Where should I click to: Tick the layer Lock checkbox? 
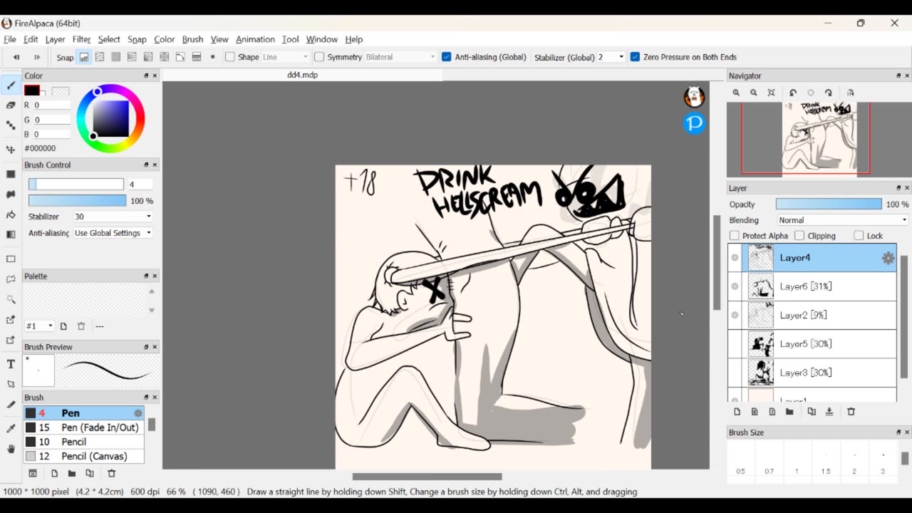coord(859,236)
